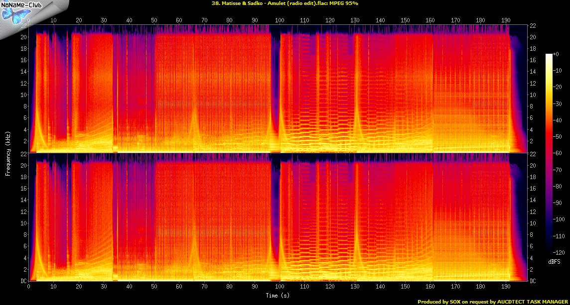Click the spectrogram file title at top
The height and width of the screenshot is (305, 570).
[285, 3]
